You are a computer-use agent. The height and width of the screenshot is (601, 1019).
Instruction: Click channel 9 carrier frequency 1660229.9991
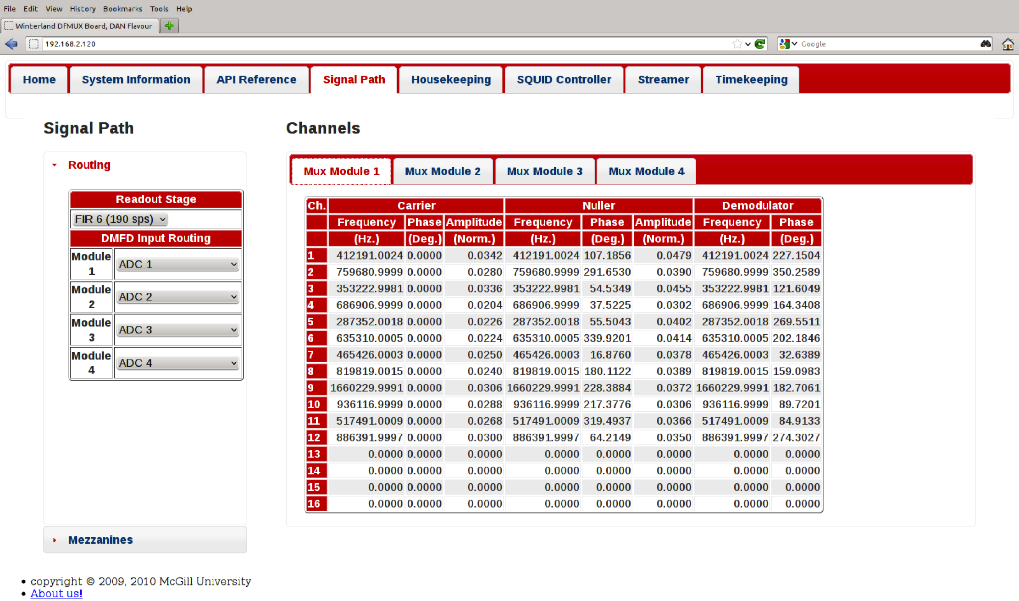[367, 388]
